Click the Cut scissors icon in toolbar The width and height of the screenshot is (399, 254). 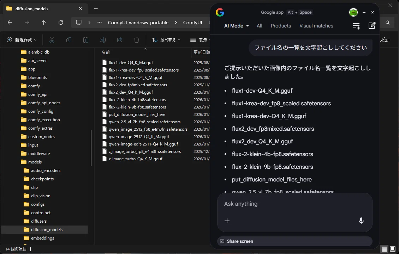pos(52,40)
